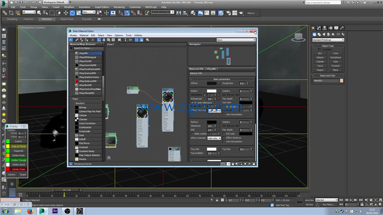Click Save file icon in title bar
Screen dimensions: 383x215
coord(21,2)
